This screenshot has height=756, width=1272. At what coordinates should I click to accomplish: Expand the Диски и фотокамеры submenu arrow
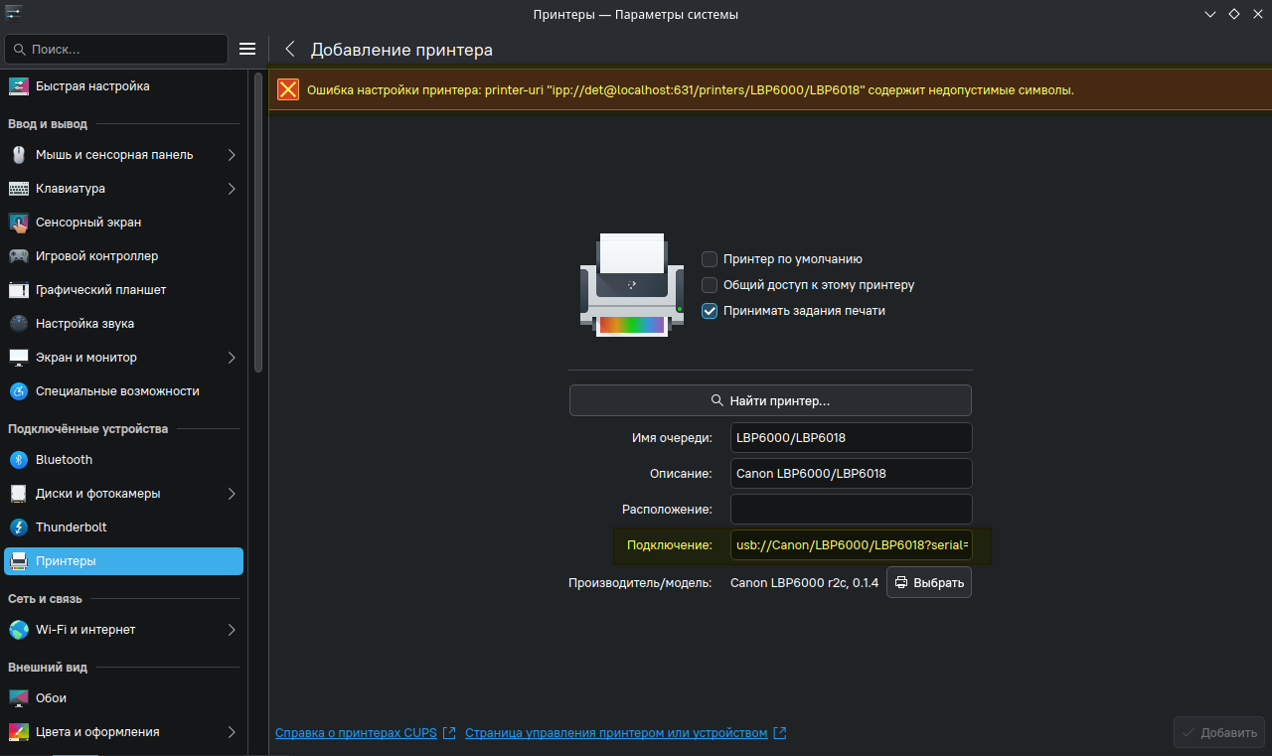click(x=232, y=494)
